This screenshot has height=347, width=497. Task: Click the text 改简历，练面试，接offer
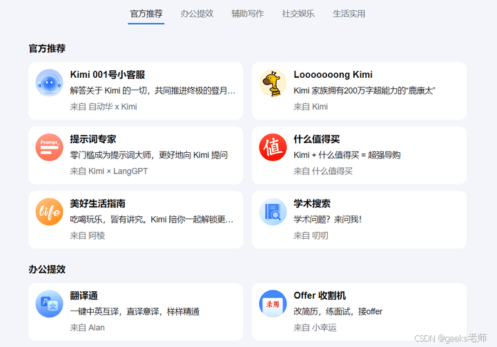(338, 312)
